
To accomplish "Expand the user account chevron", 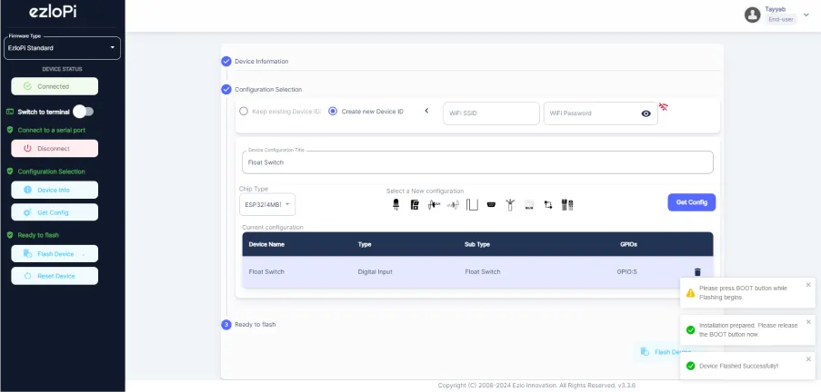I will [806, 15].
